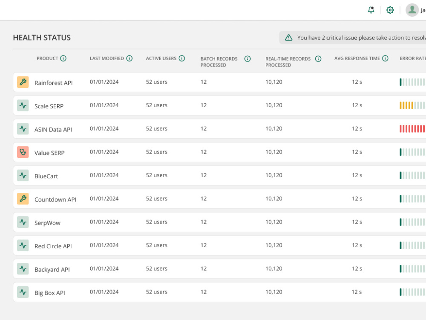Open the Rainforest API product name
The height and width of the screenshot is (320, 426).
point(54,83)
